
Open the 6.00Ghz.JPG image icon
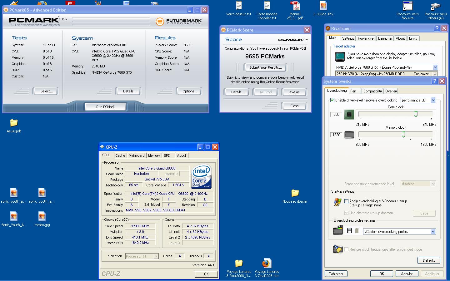[x=323, y=8]
